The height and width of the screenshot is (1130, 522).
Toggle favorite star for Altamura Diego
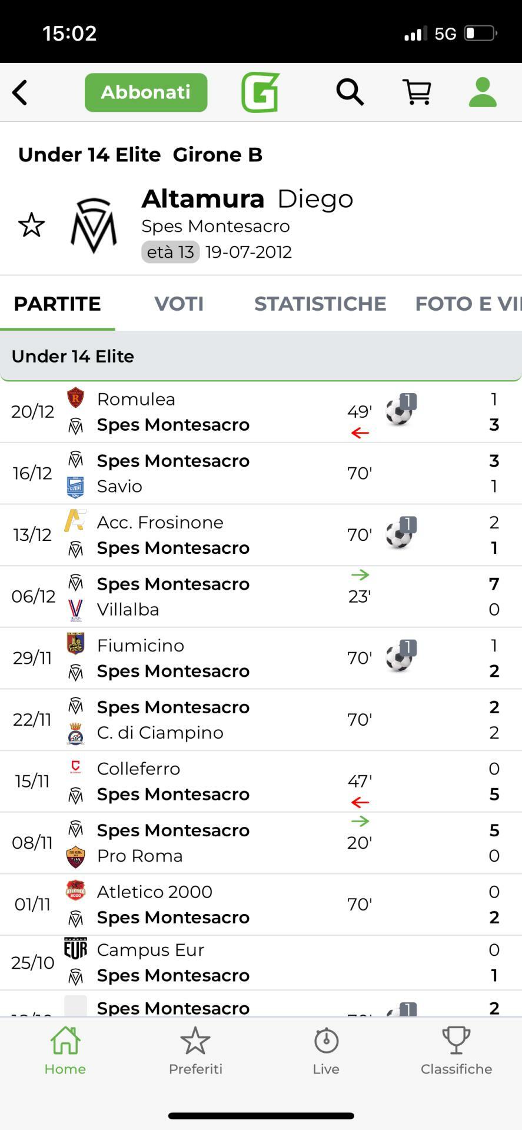tap(31, 225)
